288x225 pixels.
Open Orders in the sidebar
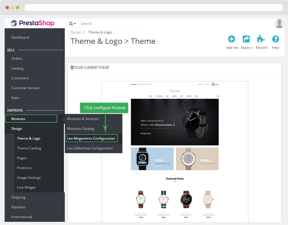[x=17, y=59]
